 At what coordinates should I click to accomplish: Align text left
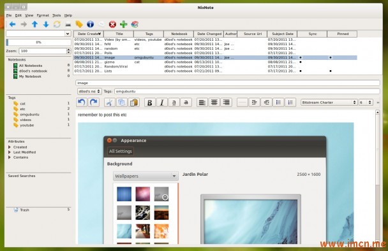tap(202, 103)
